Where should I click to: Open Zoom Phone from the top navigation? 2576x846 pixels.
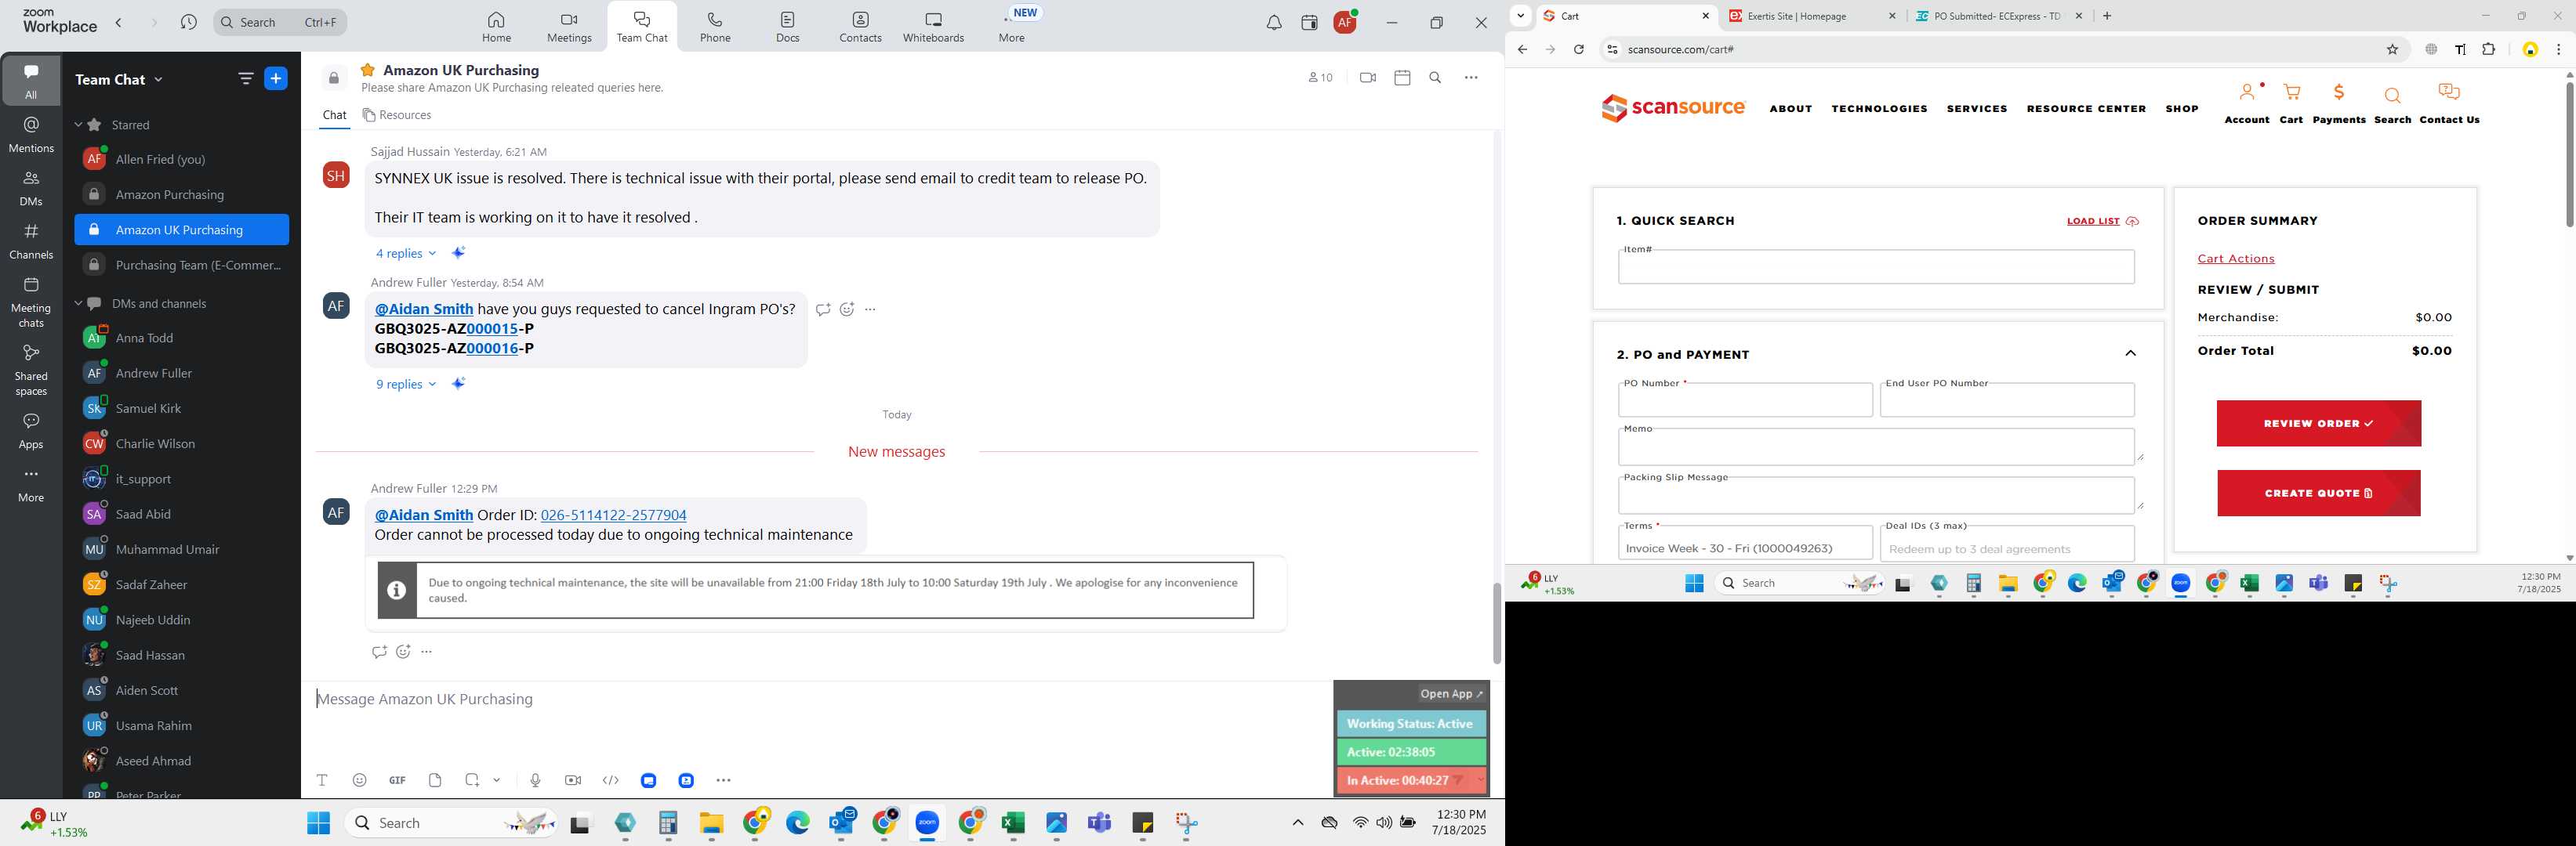point(715,27)
